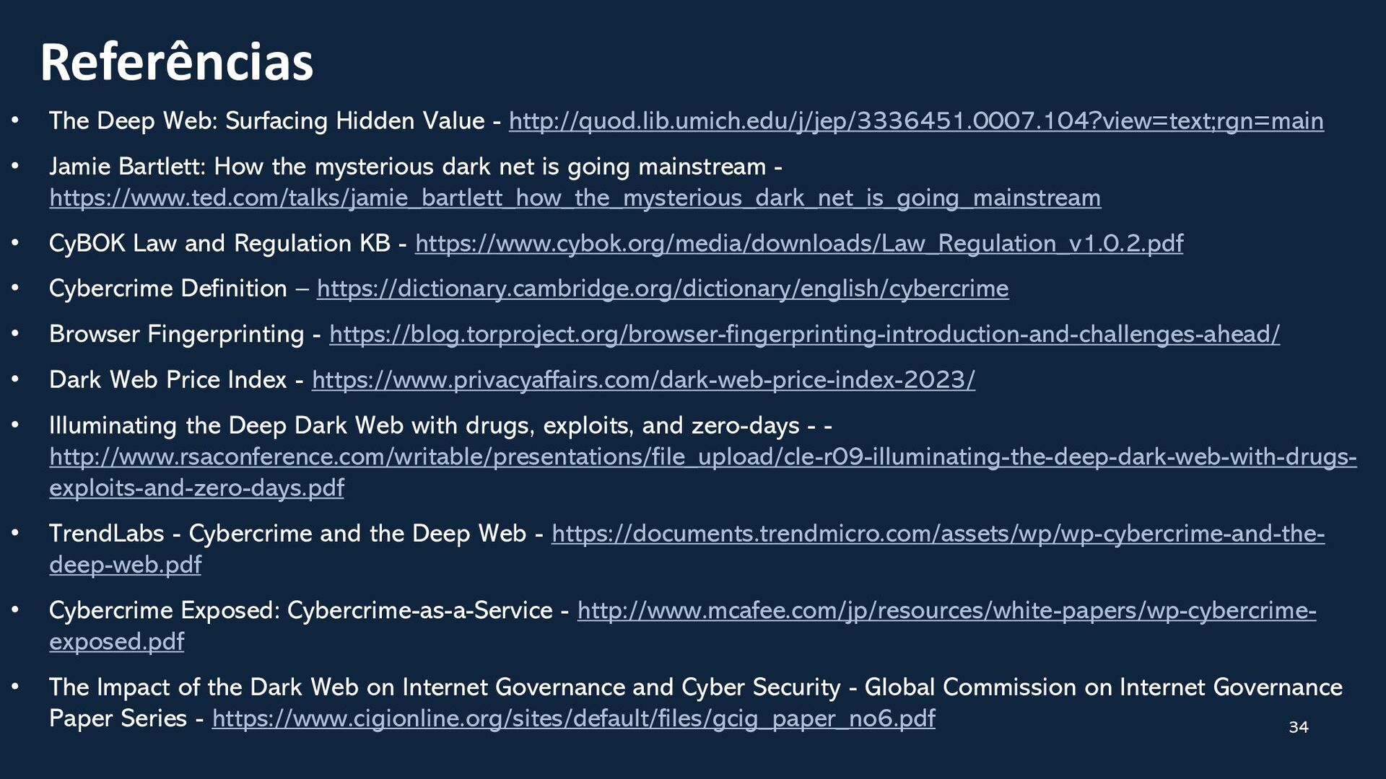Click the exposed.pdf link continuation
Image resolution: width=1386 pixels, height=779 pixels.
point(116,642)
